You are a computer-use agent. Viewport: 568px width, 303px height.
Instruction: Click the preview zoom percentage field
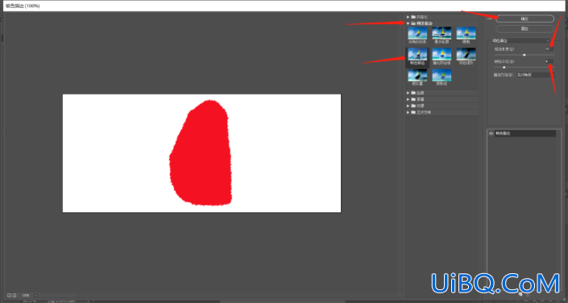click(26, 296)
